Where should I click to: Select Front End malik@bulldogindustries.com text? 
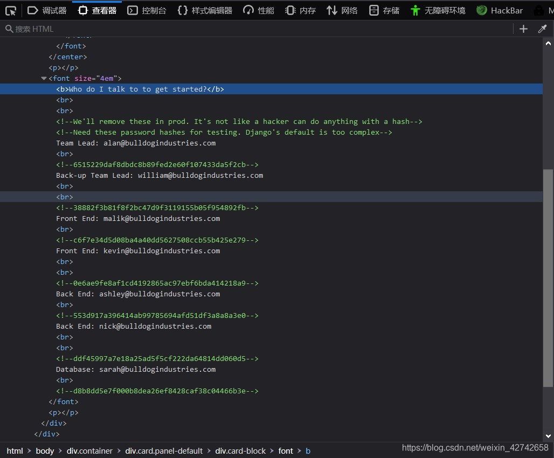point(138,218)
